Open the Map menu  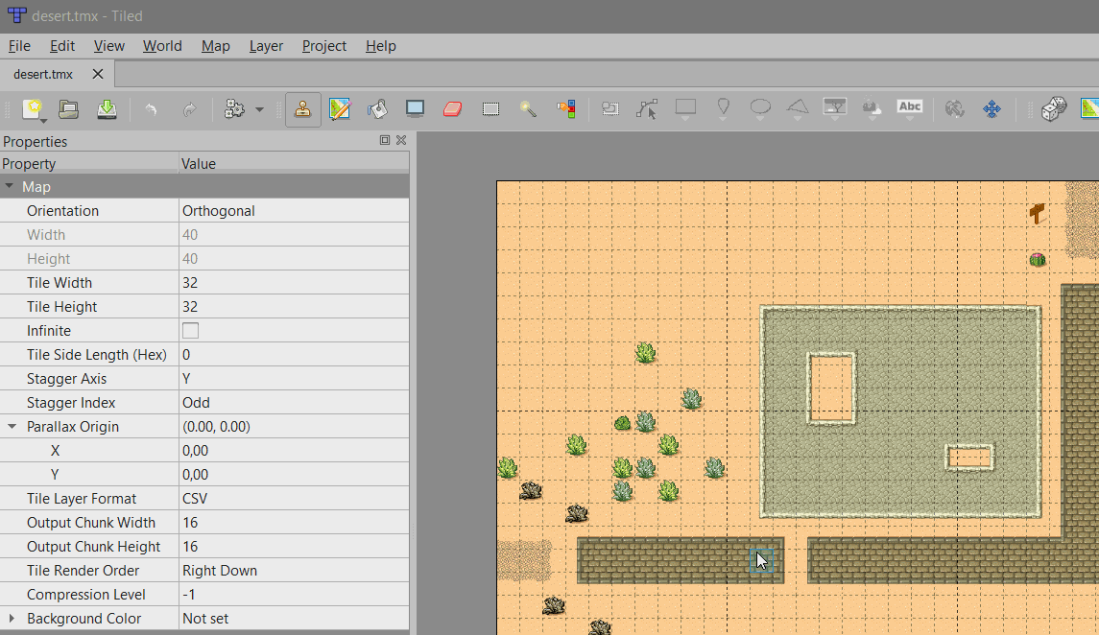[216, 45]
